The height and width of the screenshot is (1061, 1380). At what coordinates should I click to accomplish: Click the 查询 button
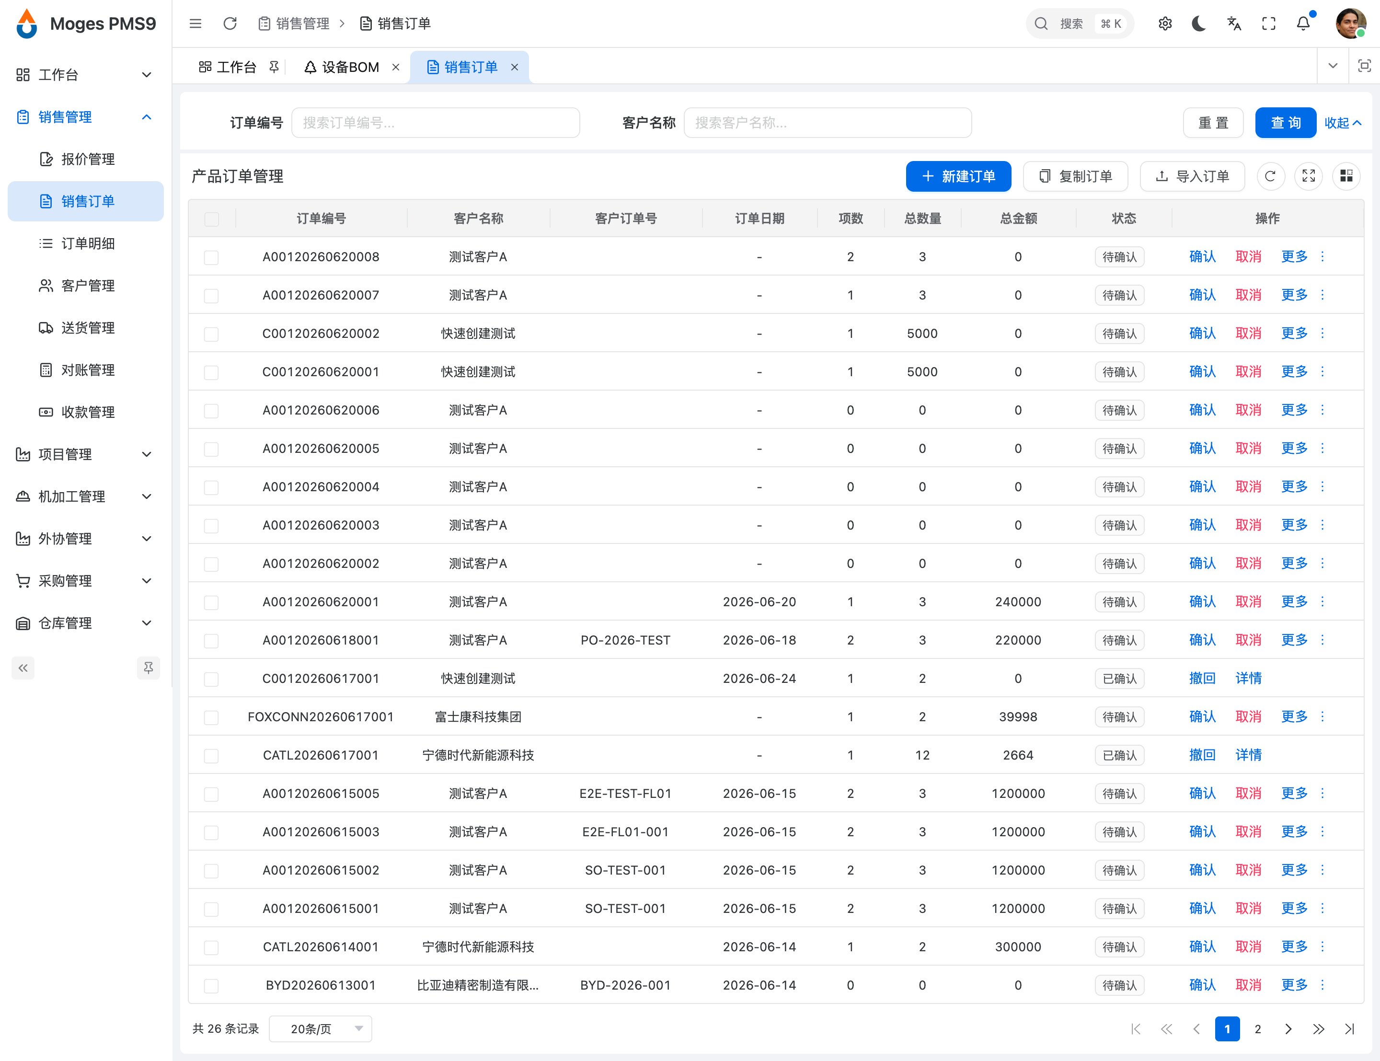[x=1285, y=123]
